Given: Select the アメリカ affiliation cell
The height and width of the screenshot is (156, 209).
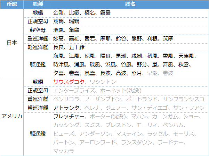Looking at the screenshot, I should point(12,116).
